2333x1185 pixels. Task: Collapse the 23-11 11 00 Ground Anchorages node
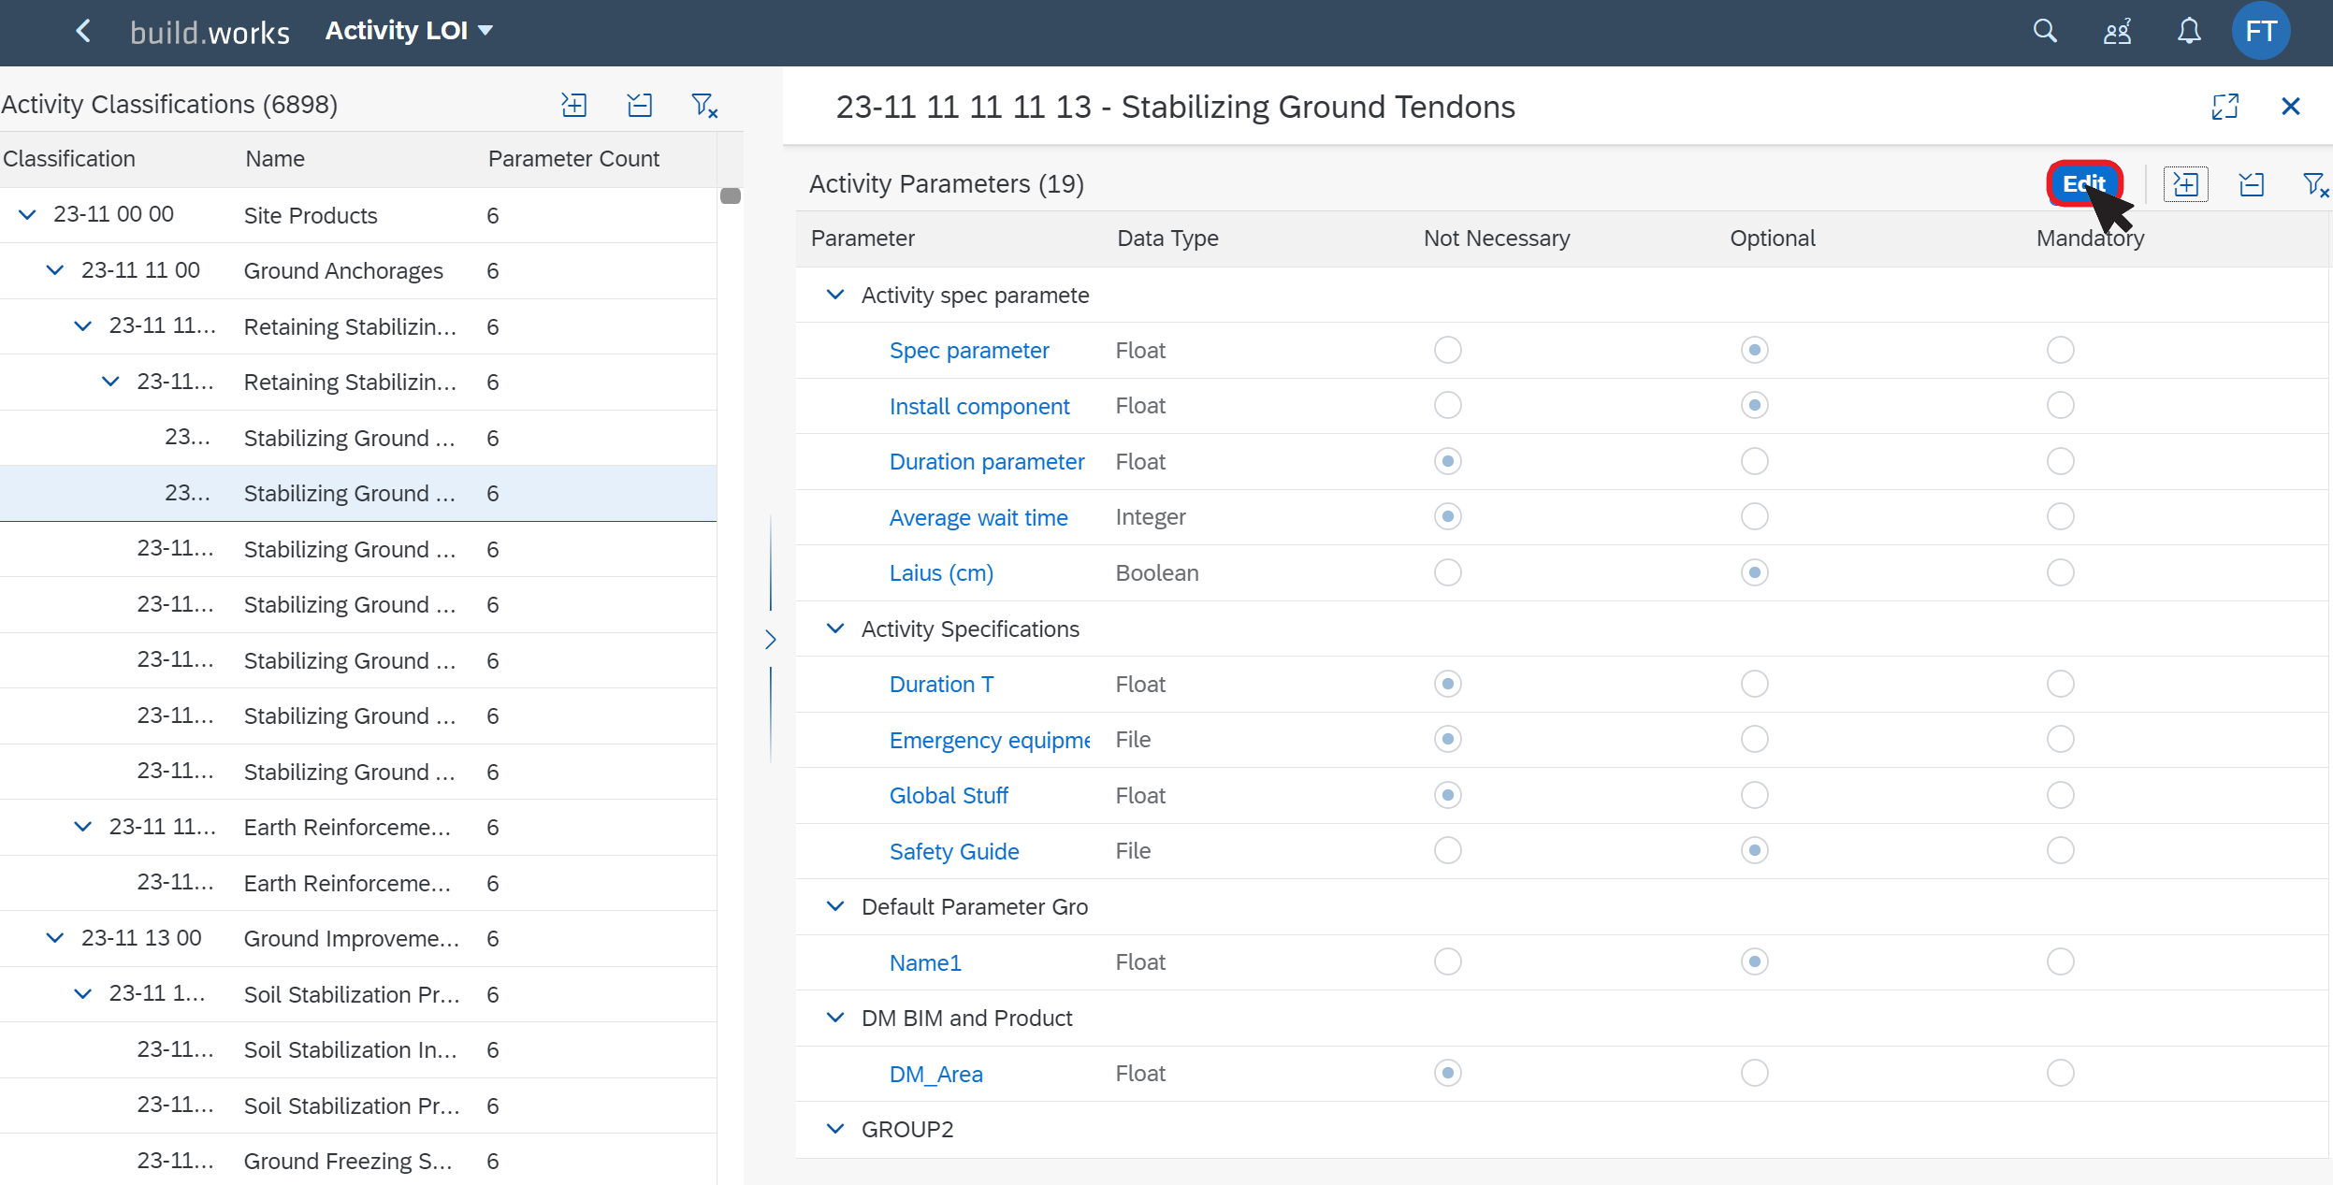[55, 270]
